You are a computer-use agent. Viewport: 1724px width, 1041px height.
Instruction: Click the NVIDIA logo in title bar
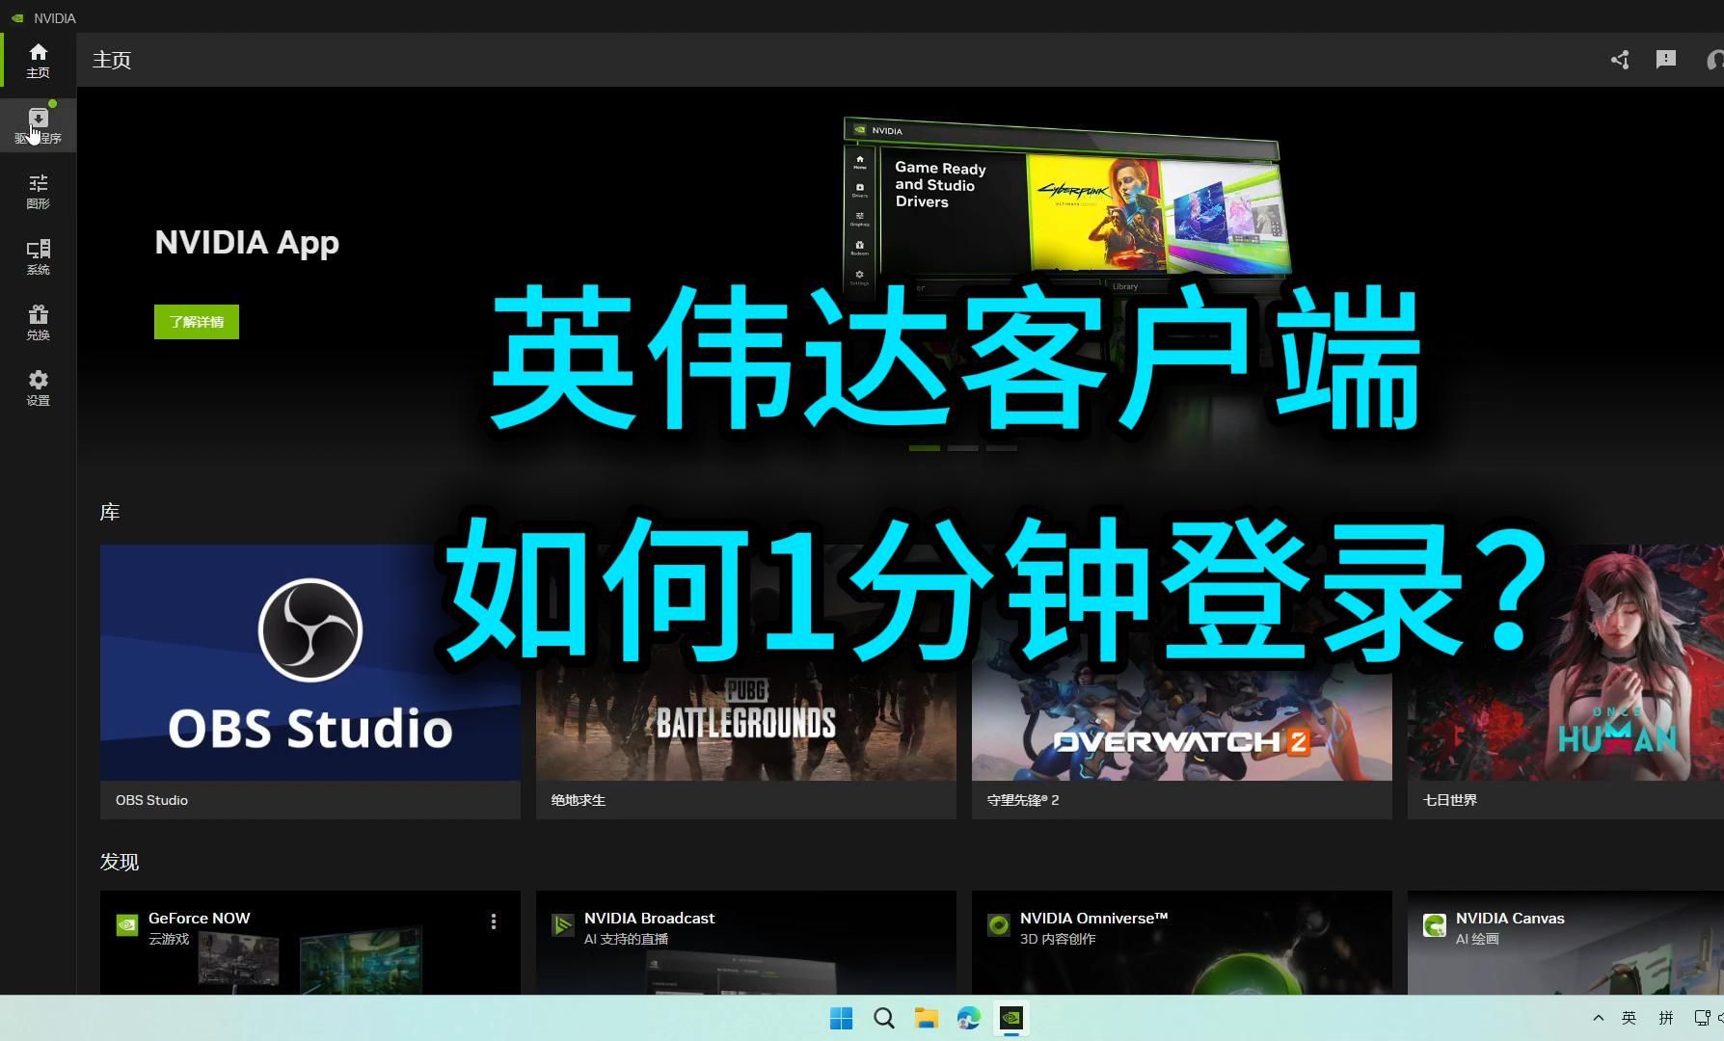17,17
